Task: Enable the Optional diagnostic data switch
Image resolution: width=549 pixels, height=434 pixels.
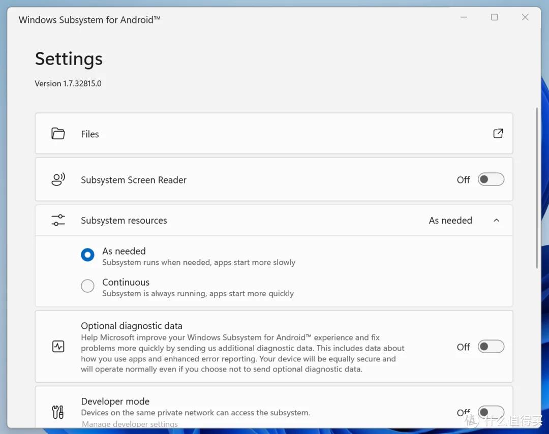Action: [491, 347]
